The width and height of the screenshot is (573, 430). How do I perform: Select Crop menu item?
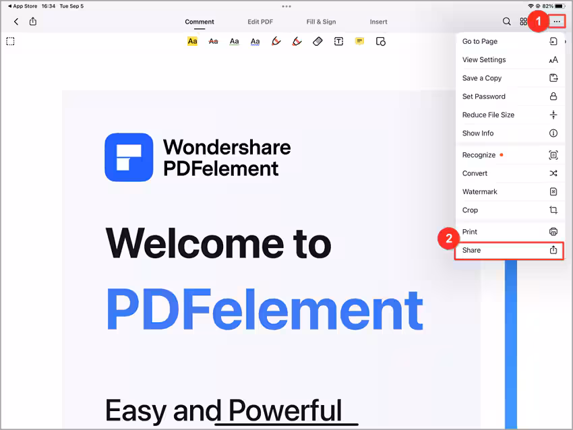(510, 210)
